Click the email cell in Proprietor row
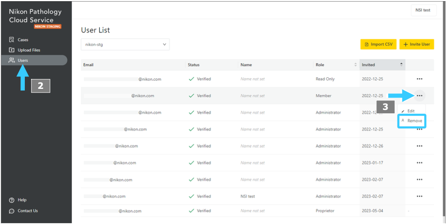448x224 pixels. click(x=113, y=211)
